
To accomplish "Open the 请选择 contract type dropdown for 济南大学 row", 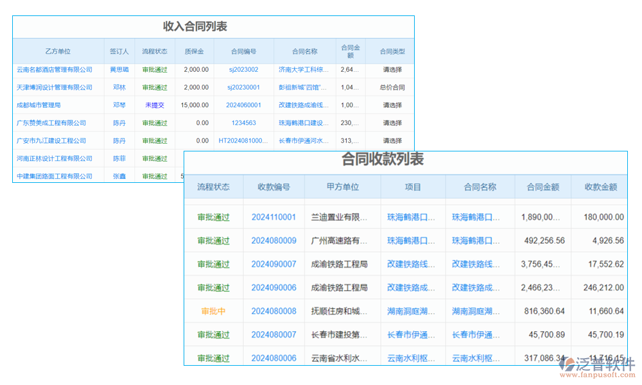I will [392, 69].
